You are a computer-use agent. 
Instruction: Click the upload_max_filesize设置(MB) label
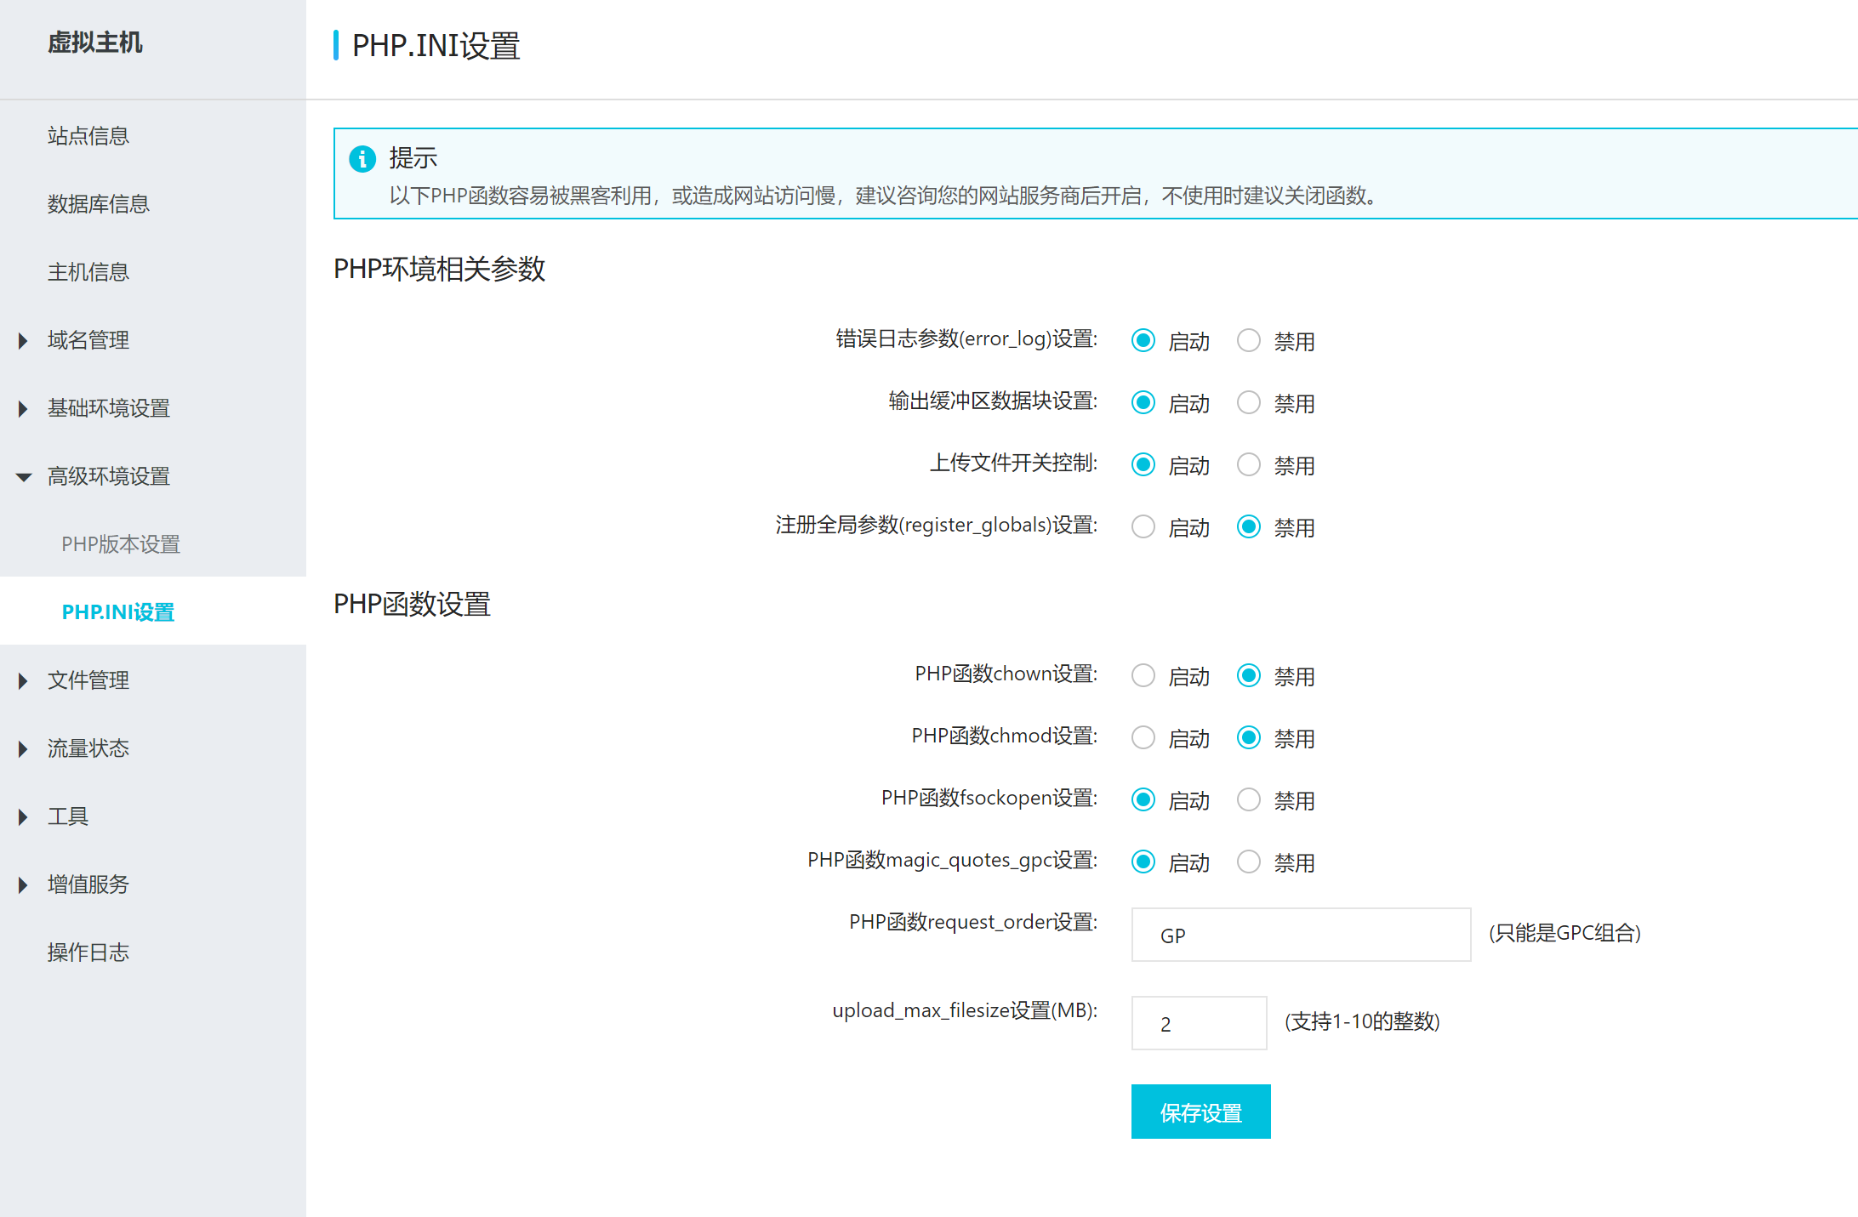965,1010
